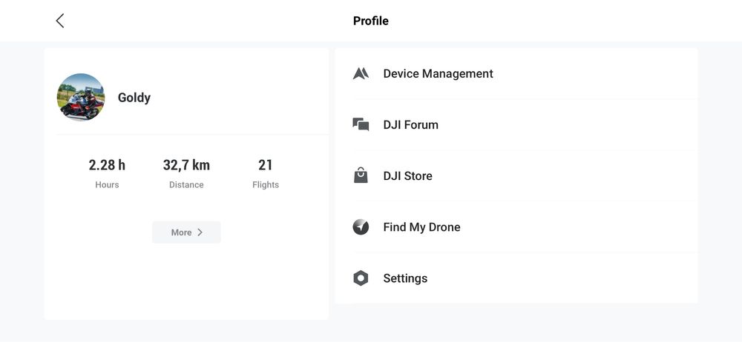
Task: Open Find My Drone
Action: 516,227
